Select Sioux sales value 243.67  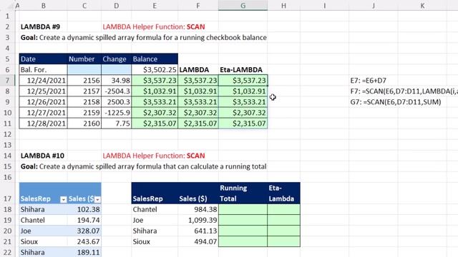tap(84, 241)
